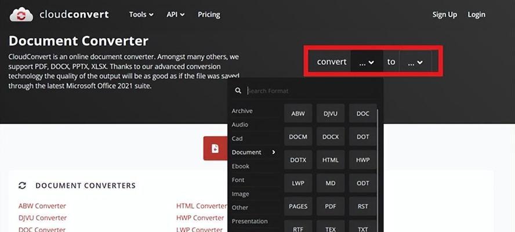Click the DOCUMENT CONVERTERS section title
This screenshot has height=232, width=515.
(85, 186)
